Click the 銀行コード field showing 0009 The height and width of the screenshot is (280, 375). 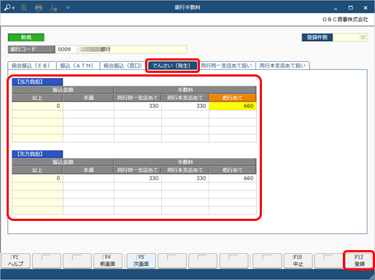pyautogui.click(x=66, y=50)
